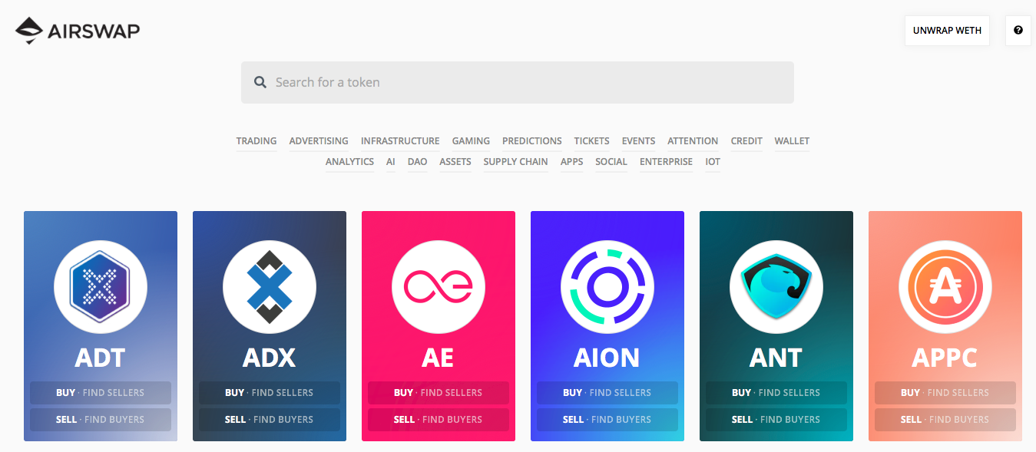This screenshot has width=1036, height=452.
Task: Click the ANT eagle logo
Action: [x=776, y=288]
